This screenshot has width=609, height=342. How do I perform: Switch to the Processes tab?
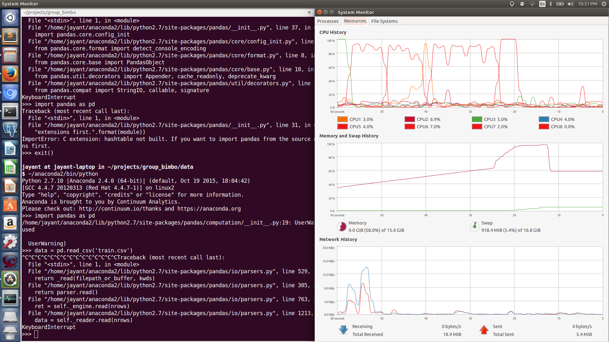click(328, 21)
